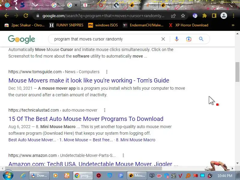Open site info via the padlock icon
This screenshot has width=240, height=180.
[x=38, y=16]
